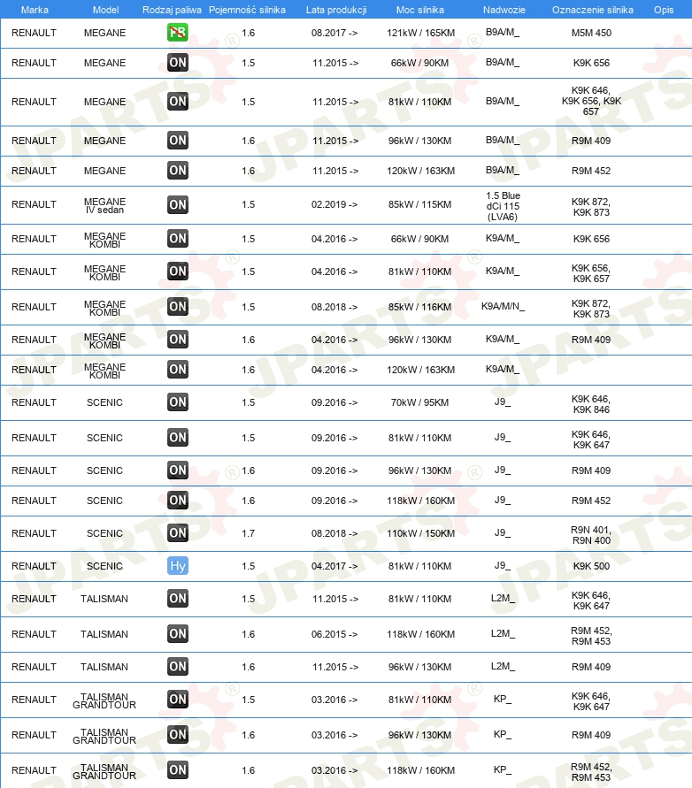Click the body text 1.5 Blue dCi 115 (LVA6)
Screen dimensions: 692x788
click(x=503, y=205)
